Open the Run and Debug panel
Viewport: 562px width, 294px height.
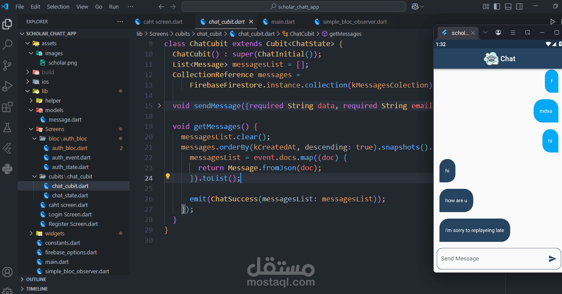pos(7,86)
